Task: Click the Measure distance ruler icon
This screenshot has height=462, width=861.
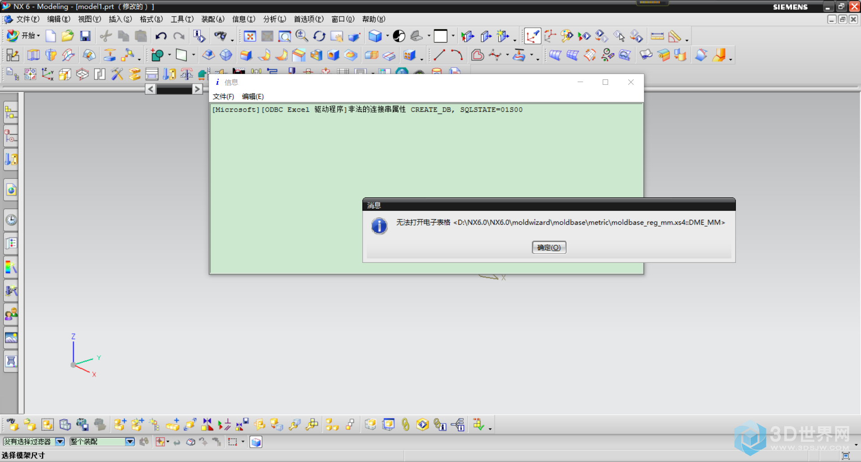Action: coord(657,36)
